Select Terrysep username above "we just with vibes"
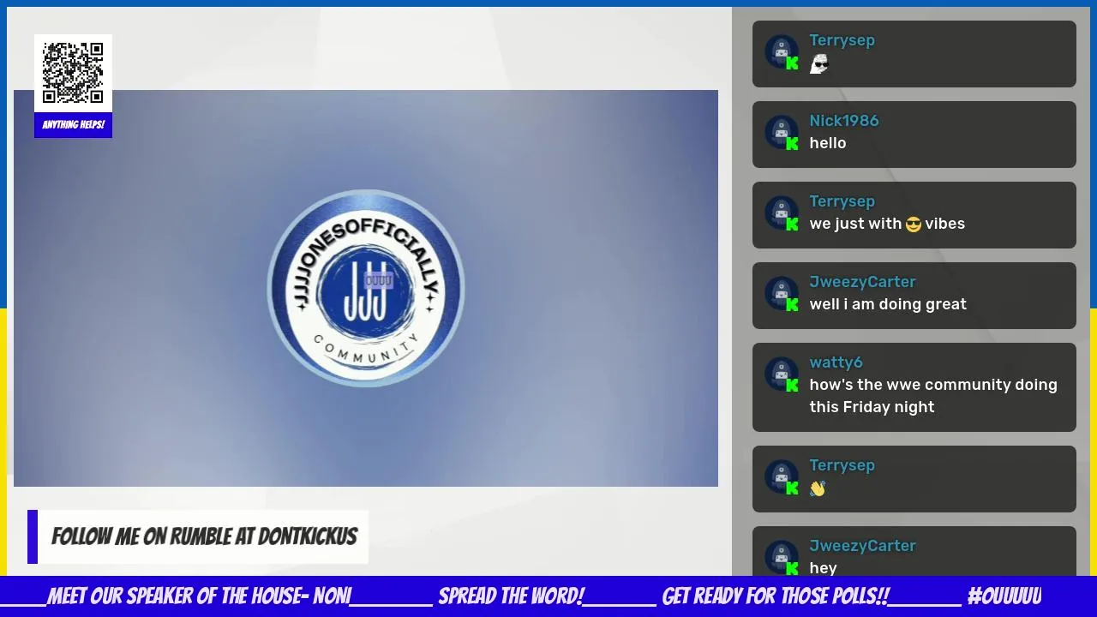Image resolution: width=1097 pixels, height=617 pixels. click(x=842, y=201)
